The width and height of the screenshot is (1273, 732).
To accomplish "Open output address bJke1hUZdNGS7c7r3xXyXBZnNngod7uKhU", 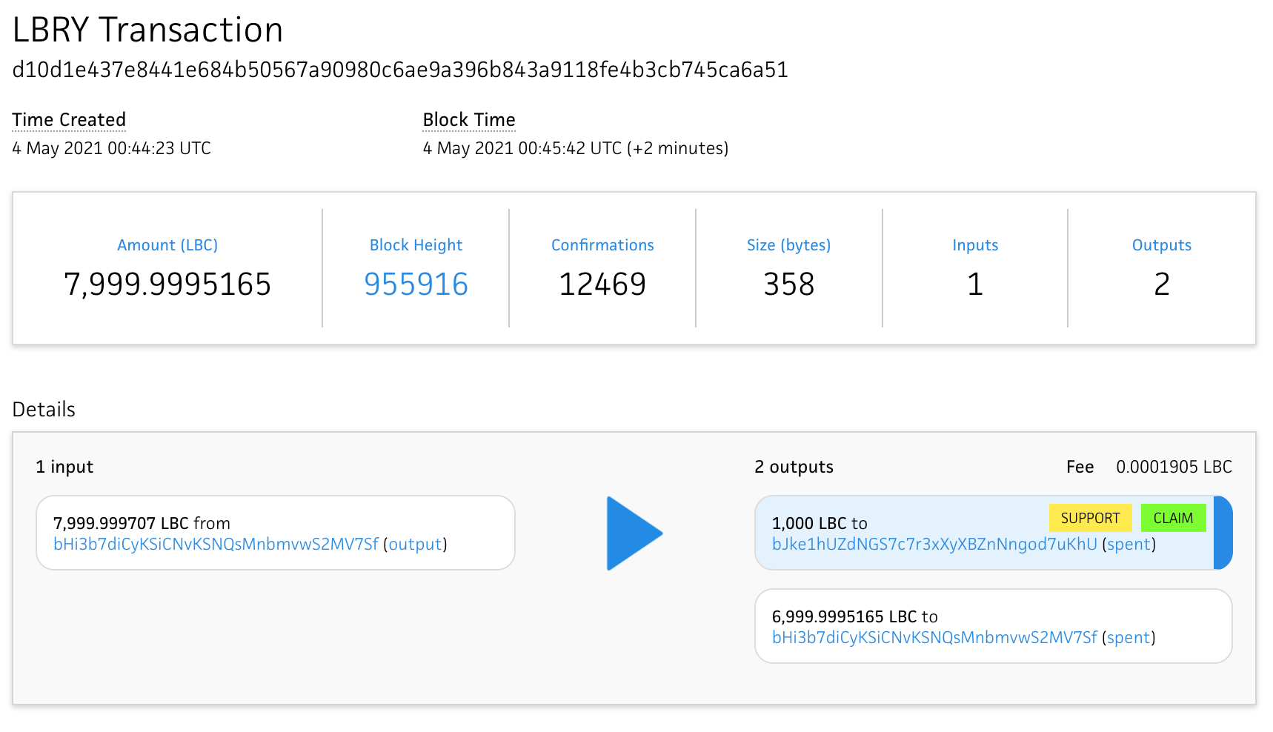I will coord(934,545).
